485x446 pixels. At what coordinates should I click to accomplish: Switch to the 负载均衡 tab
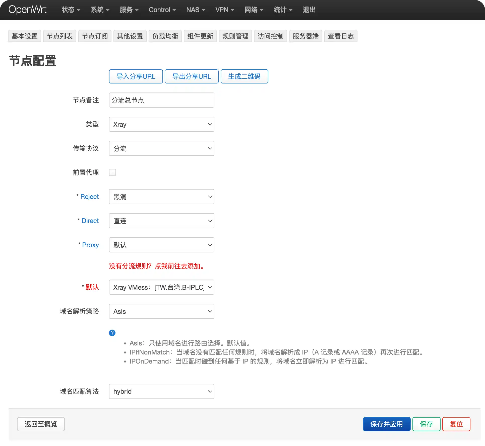point(165,36)
